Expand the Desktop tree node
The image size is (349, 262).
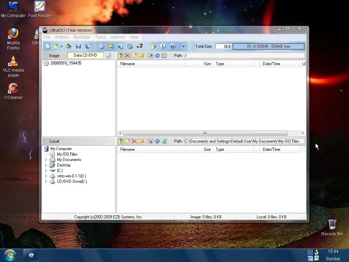[x=46, y=165]
